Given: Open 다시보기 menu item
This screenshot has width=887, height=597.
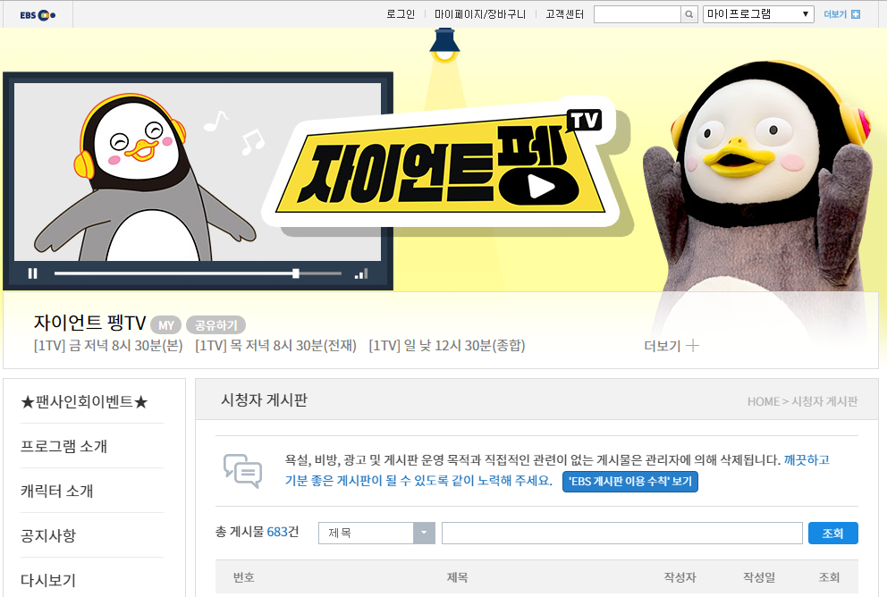Looking at the screenshot, I should pos(48,580).
